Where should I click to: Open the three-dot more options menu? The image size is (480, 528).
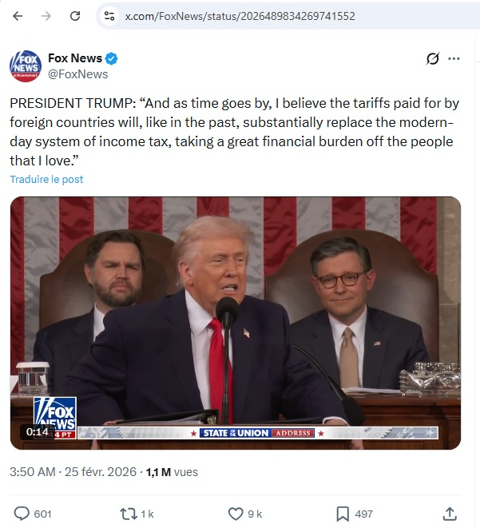[x=454, y=58]
